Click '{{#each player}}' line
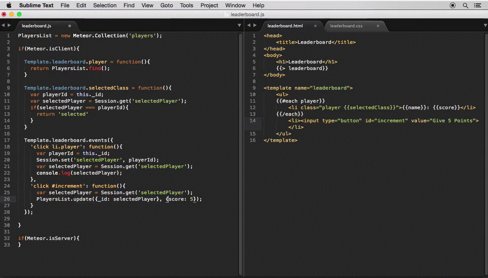The width and height of the screenshot is (488, 278). coord(301,101)
